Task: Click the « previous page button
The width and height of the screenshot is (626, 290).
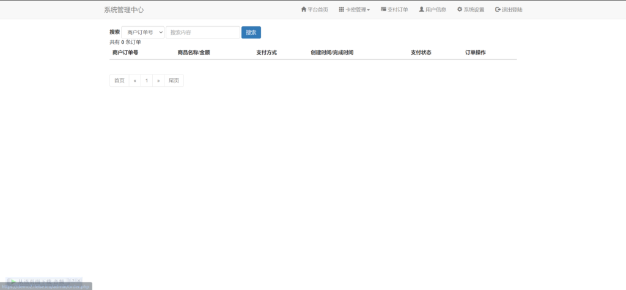Action: [135, 81]
